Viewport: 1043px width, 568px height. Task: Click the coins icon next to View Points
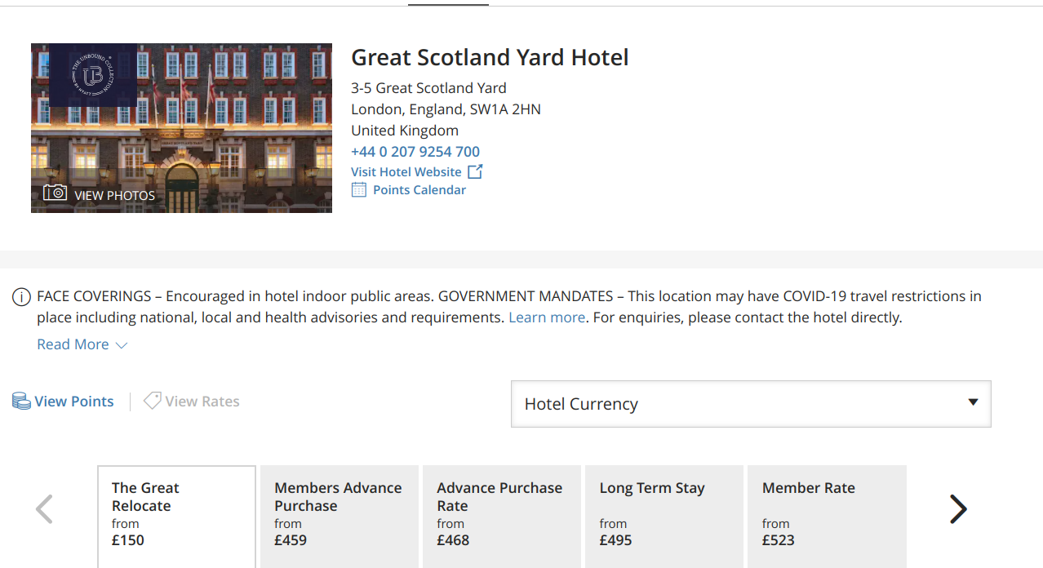[21, 402]
